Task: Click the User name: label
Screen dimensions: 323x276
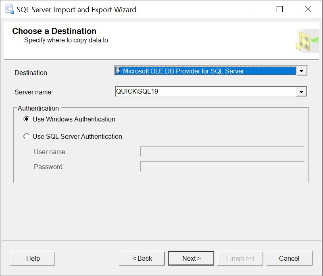Action: pyautogui.click(x=50, y=152)
